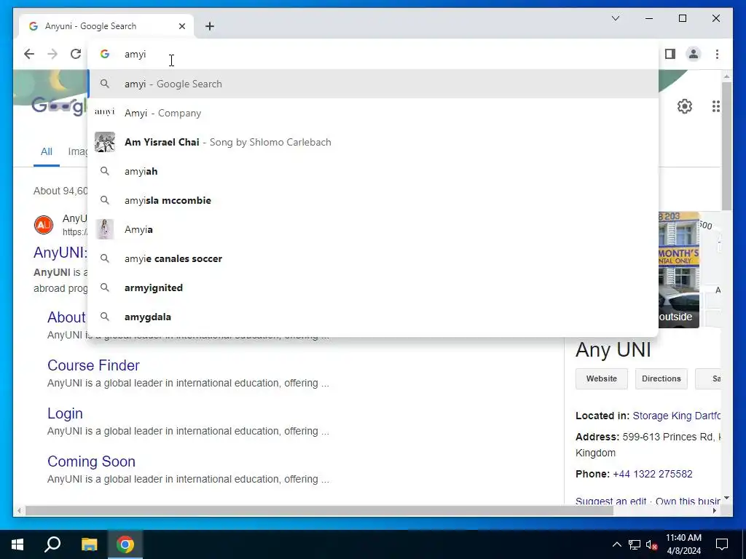
Task: Open the taskbar clock showing 11:40 AM
Action: 683,544
